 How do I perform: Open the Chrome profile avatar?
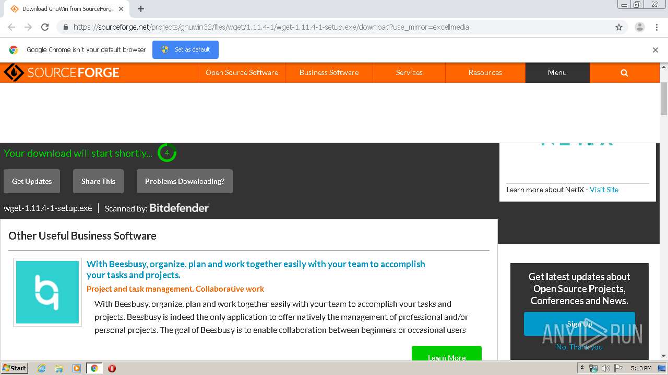639,27
